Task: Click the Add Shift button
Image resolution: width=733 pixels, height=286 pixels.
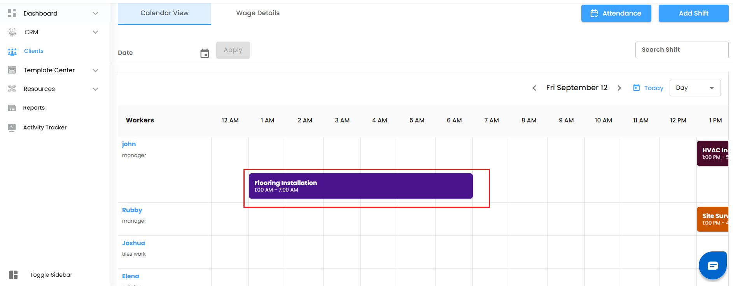Action: coord(693,13)
